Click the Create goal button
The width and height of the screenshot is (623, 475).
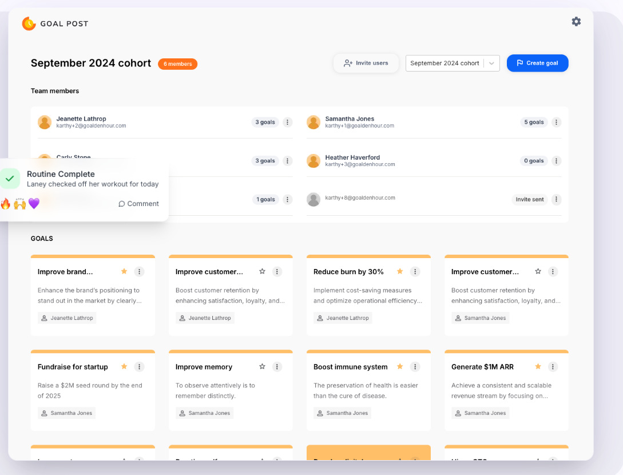[538, 63]
